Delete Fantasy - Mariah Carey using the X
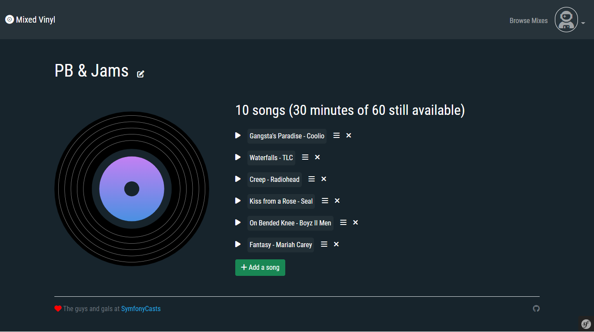The width and height of the screenshot is (594, 332). click(336, 244)
